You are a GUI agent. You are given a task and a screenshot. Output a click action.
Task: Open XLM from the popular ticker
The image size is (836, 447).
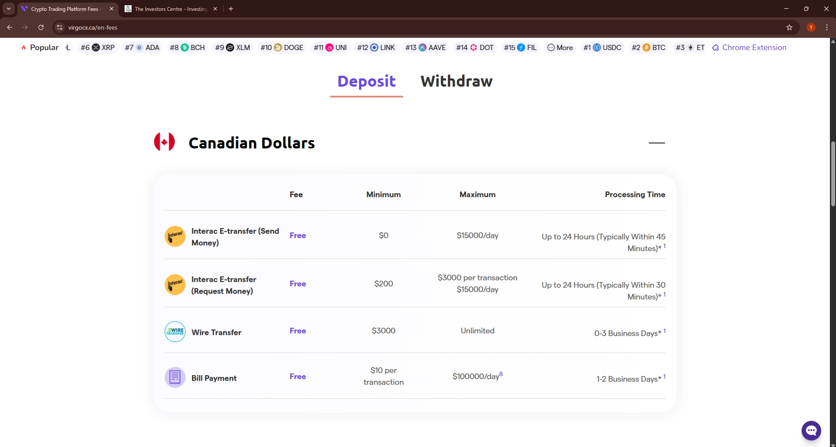click(233, 47)
